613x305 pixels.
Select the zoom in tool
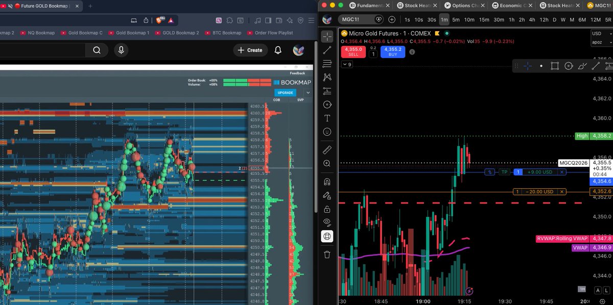pyautogui.click(x=327, y=163)
